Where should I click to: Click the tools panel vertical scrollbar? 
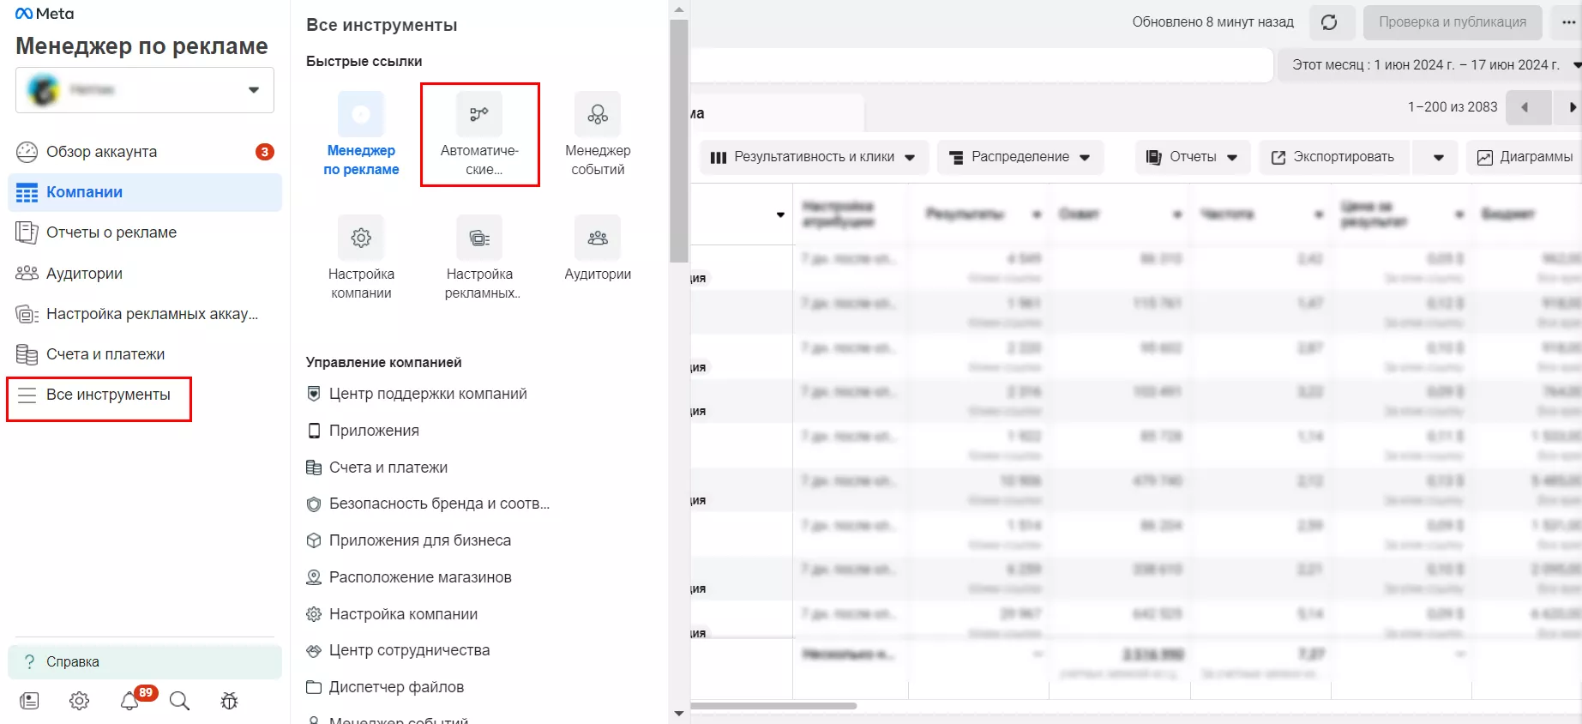(x=679, y=141)
